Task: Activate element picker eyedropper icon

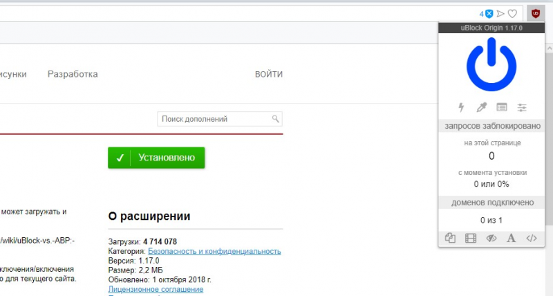Action: click(481, 107)
